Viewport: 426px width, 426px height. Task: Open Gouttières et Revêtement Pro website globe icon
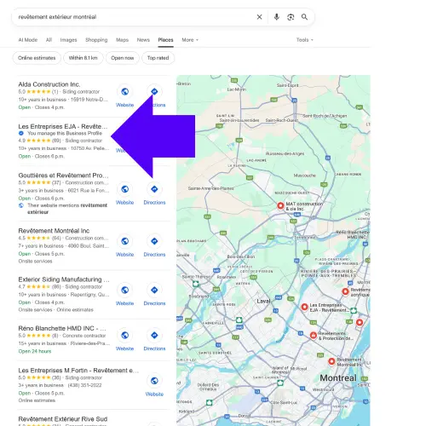[125, 189]
